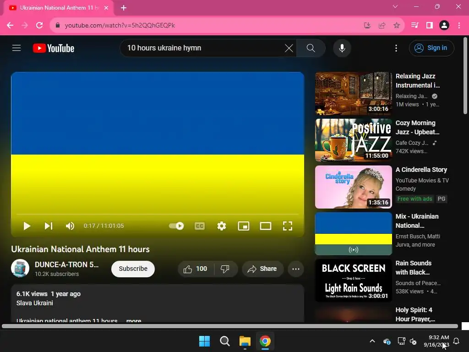Image resolution: width=469 pixels, height=352 pixels.
Task: Open the YouTube guide hamburger menu
Action: pos(16,48)
